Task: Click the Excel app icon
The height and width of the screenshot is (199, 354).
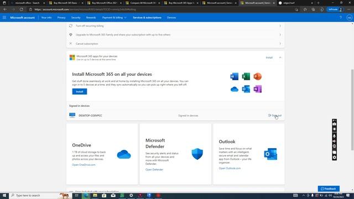Action: (246, 76)
